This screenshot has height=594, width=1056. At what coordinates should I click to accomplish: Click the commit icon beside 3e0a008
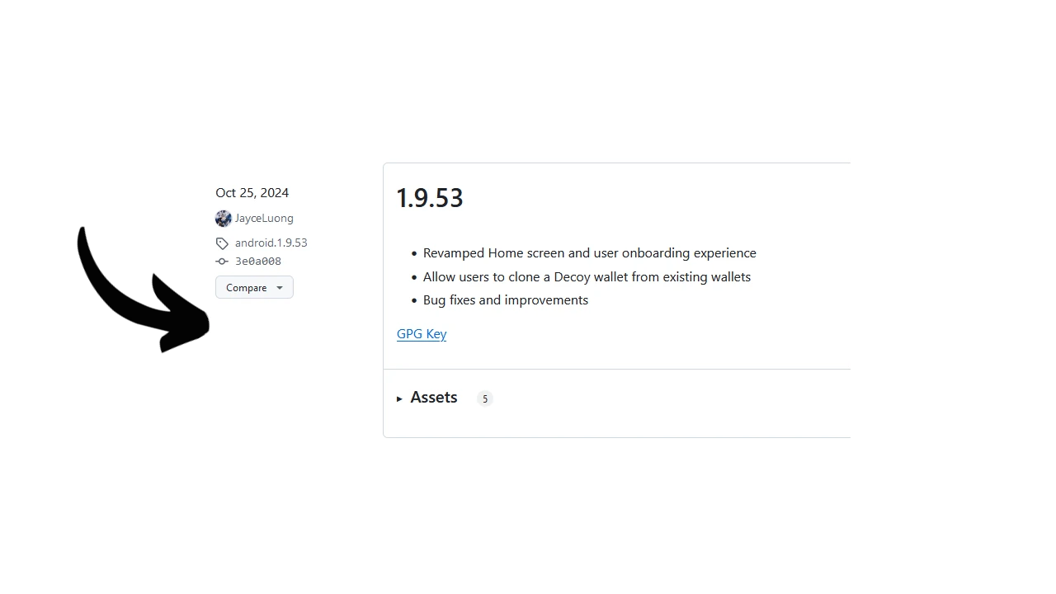[222, 262]
